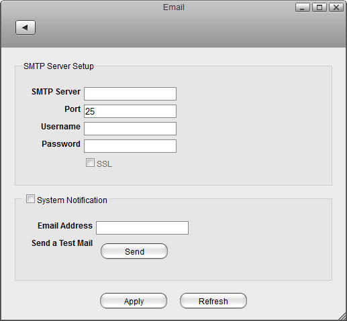
Task: Minimize the Email window
Action: (303, 7)
